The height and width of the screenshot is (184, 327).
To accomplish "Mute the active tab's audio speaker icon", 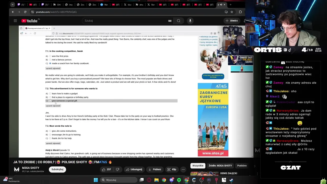I will coord(221,5).
